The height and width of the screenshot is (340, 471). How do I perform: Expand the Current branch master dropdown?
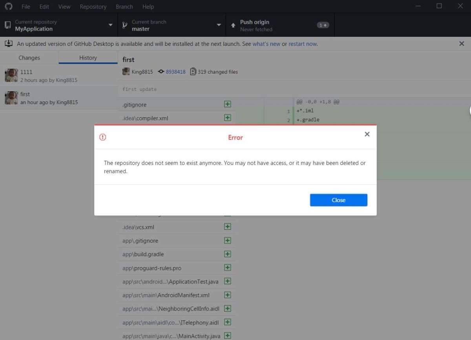pyautogui.click(x=172, y=25)
